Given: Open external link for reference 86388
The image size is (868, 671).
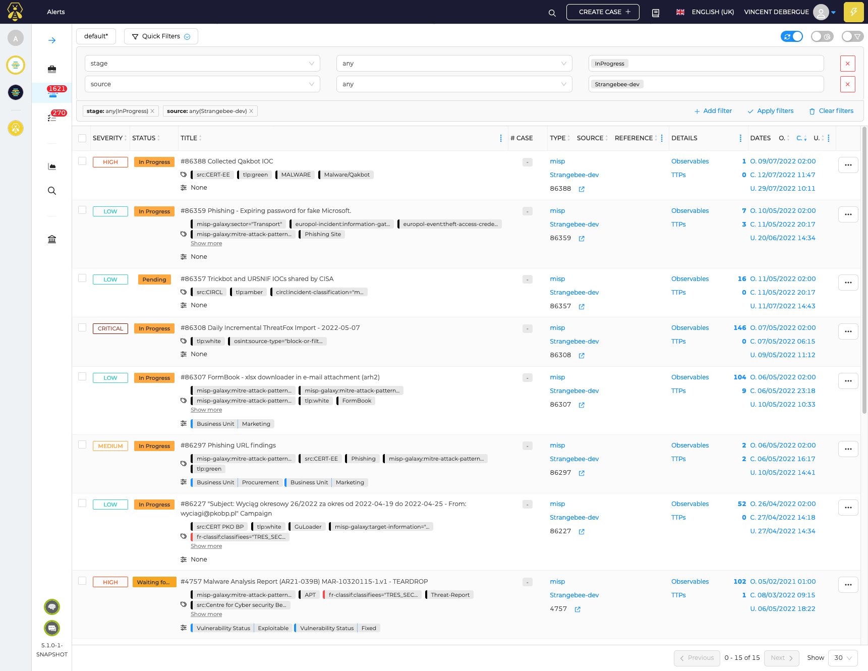Looking at the screenshot, I should coord(582,189).
